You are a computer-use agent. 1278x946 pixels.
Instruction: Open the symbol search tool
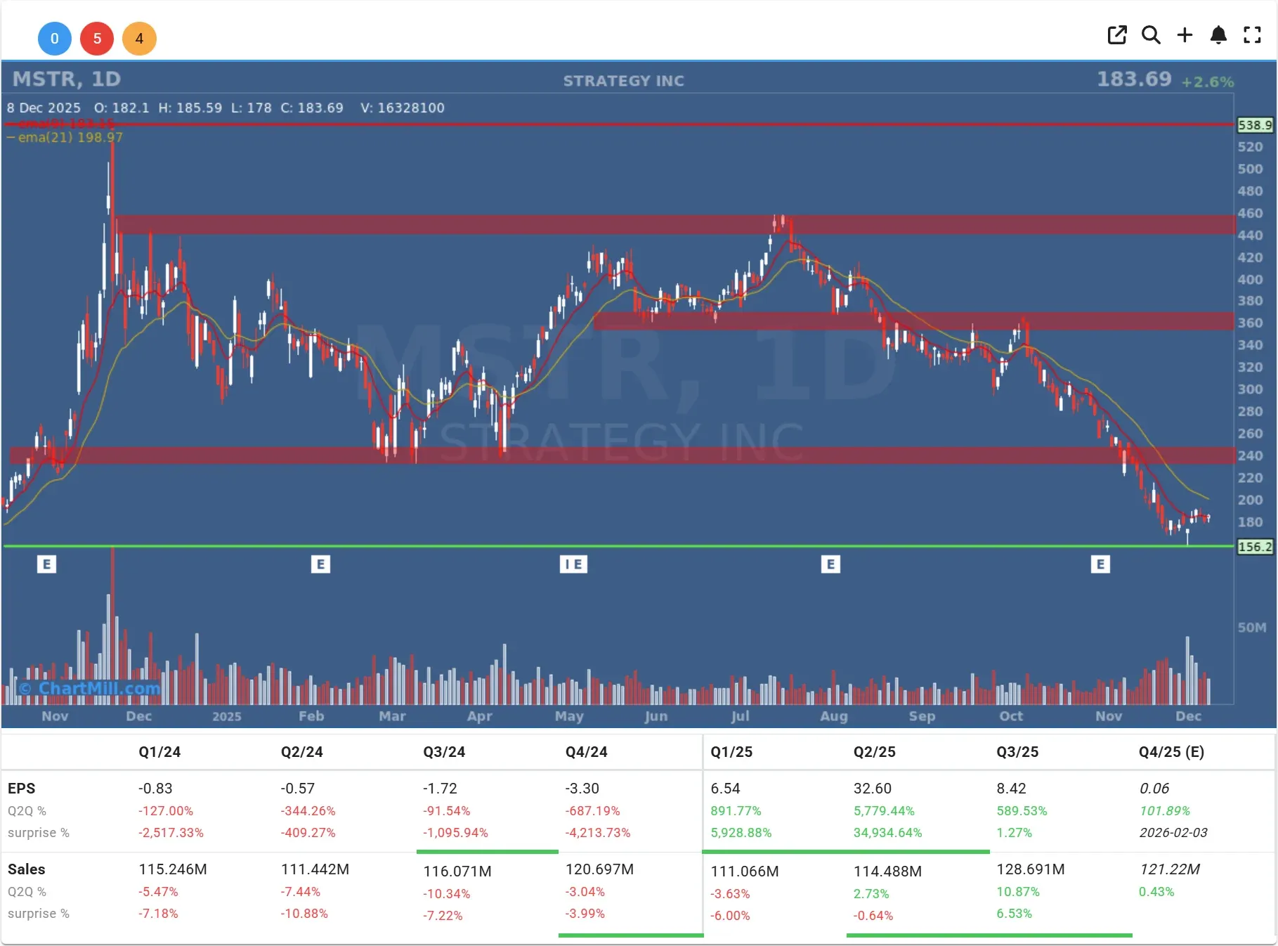1151,34
